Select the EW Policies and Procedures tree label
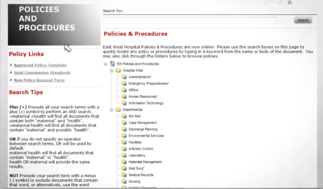Viewport: 323px width, 189px height. tap(138, 64)
